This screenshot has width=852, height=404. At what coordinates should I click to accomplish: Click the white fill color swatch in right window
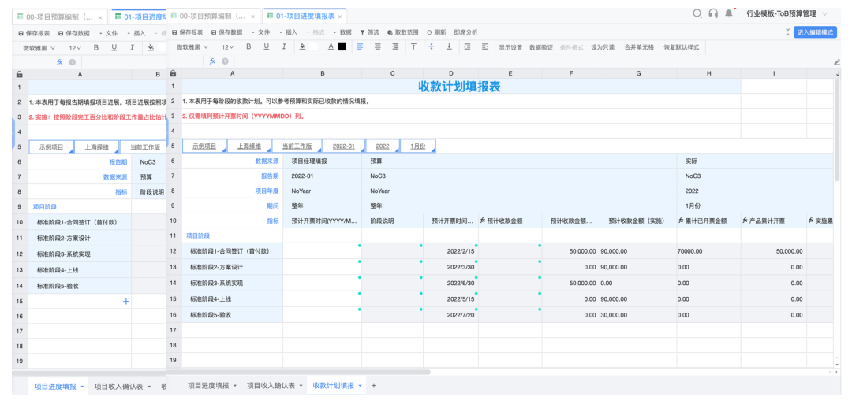point(313,46)
